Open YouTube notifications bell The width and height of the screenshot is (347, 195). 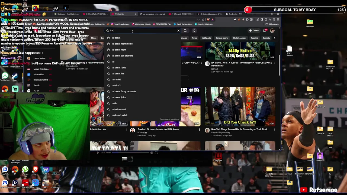[x=265, y=31]
